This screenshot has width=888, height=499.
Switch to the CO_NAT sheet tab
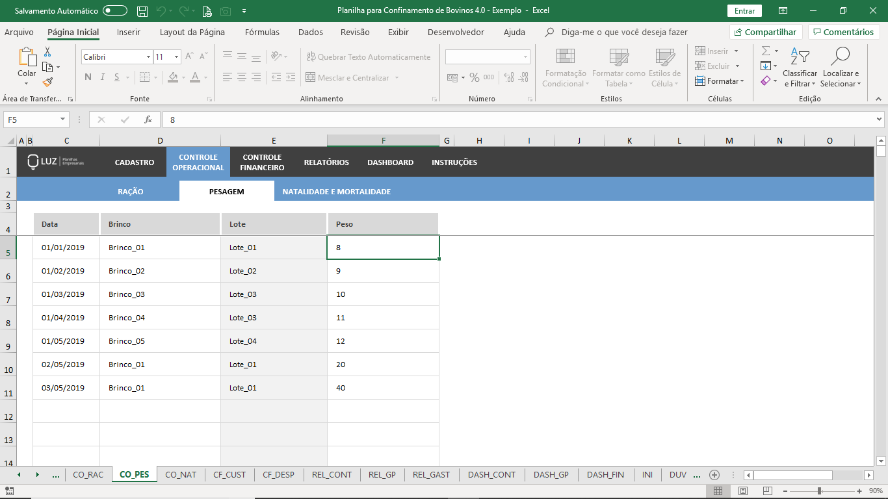tap(180, 474)
